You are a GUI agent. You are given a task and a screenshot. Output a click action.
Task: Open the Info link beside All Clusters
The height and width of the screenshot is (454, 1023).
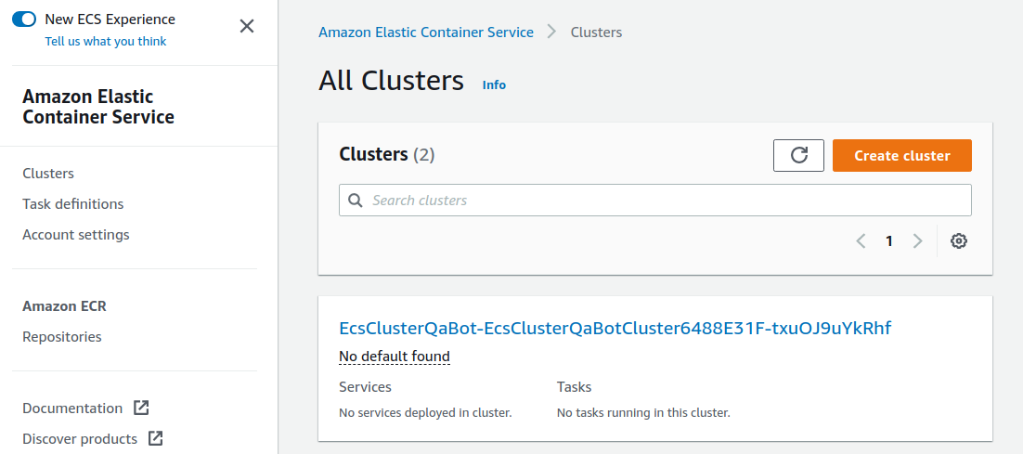[494, 84]
